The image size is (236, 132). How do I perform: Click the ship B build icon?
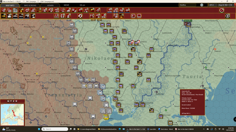click(68, 16)
